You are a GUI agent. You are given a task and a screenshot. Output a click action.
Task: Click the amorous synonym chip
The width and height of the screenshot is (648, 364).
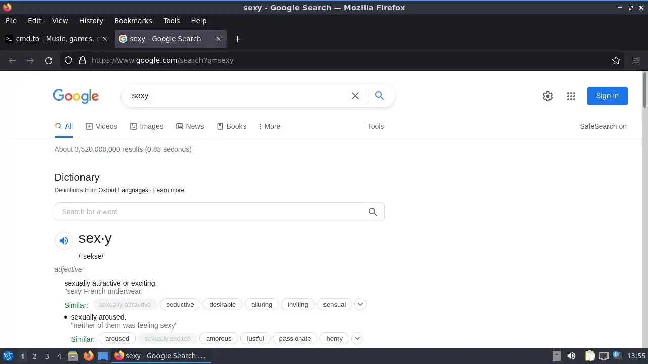click(x=219, y=338)
